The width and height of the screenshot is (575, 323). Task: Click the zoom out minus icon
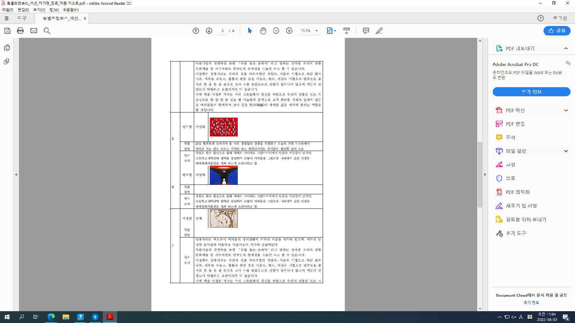point(276,31)
